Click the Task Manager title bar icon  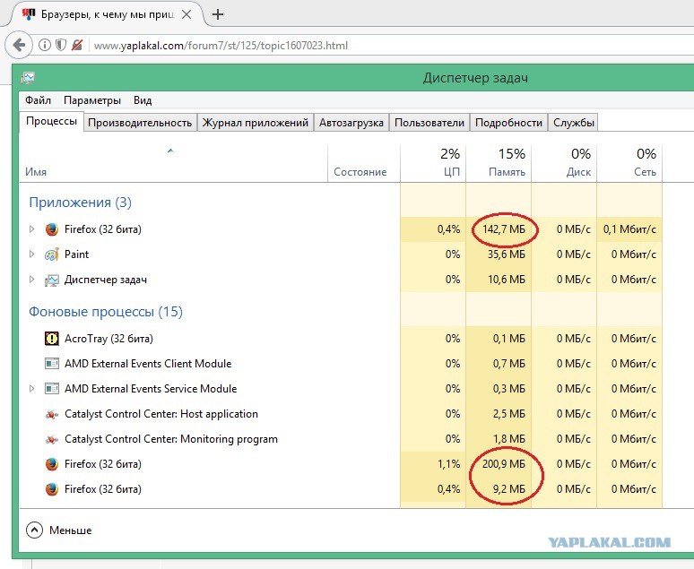28,78
